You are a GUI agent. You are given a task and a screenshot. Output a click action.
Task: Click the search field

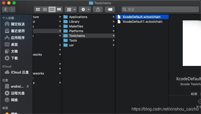tap(160, 9)
